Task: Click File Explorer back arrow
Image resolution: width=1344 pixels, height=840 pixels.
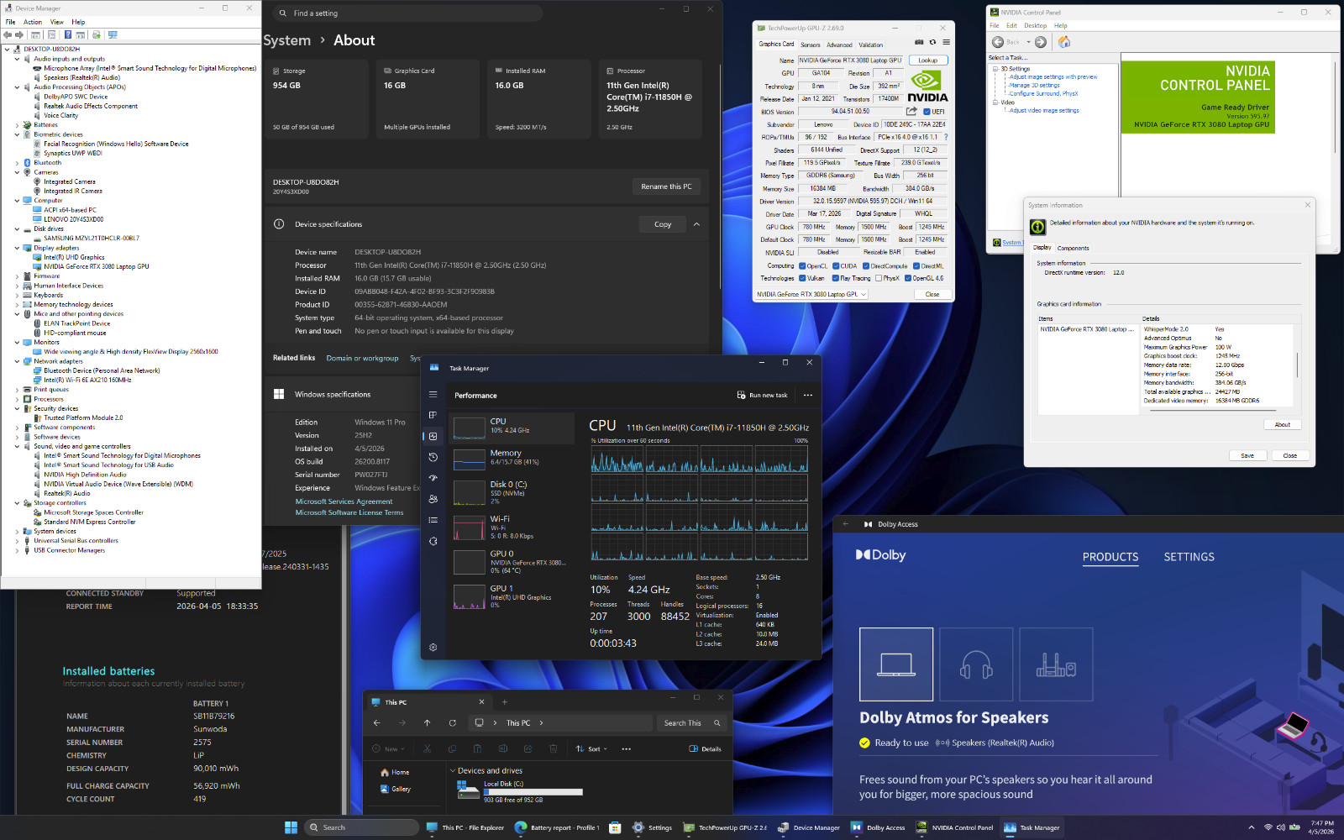Action: 377,722
